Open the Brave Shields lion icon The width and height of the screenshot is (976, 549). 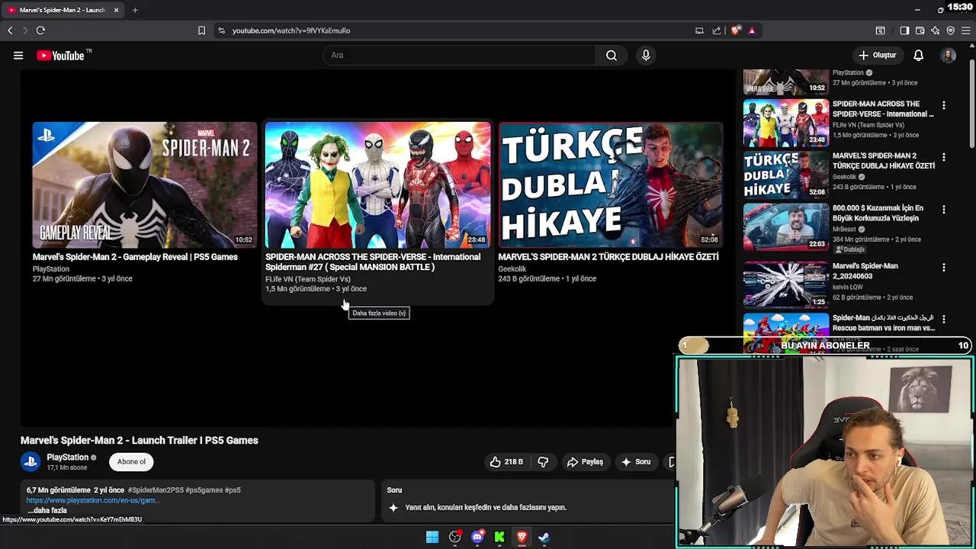click(735, 30)
